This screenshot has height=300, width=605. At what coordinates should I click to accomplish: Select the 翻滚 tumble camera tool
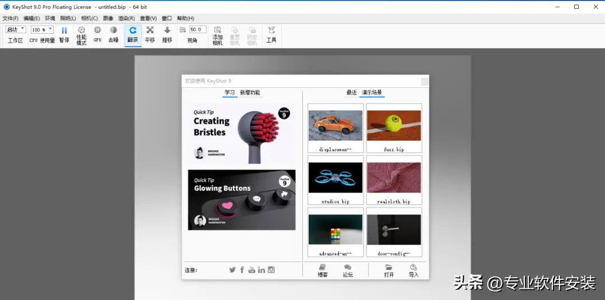coord(133,35)
